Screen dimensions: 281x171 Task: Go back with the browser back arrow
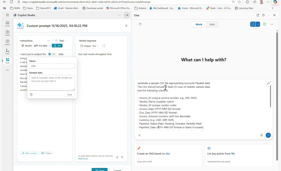click(x=5, y=2)
